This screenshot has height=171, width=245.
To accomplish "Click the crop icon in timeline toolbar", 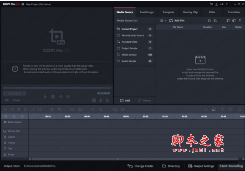I will pos(59,109).
